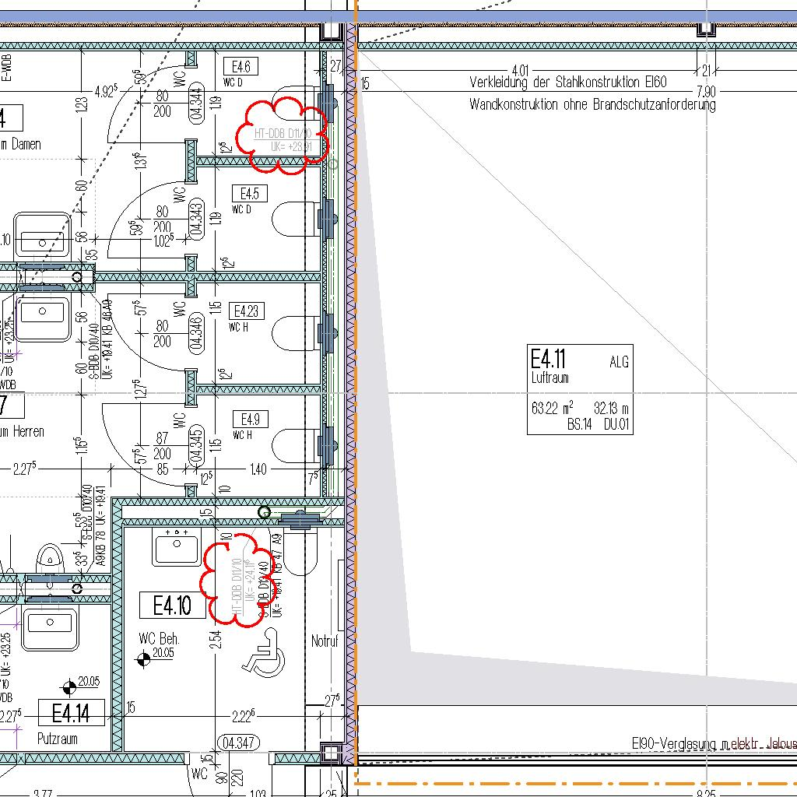Select the elevation marker labeled 20.05 near WC Beh.
This screenshot has width=797, height=797.
tap(144, 659)
